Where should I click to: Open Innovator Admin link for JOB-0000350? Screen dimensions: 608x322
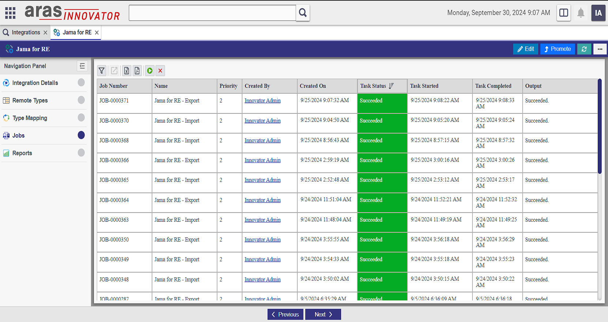coord(263,240)
